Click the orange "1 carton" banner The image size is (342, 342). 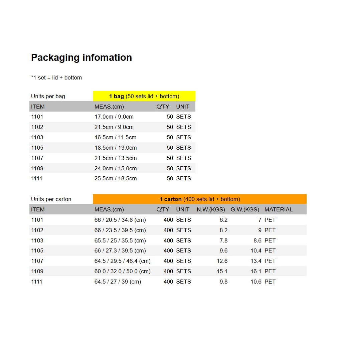click(x=199, y=199)
